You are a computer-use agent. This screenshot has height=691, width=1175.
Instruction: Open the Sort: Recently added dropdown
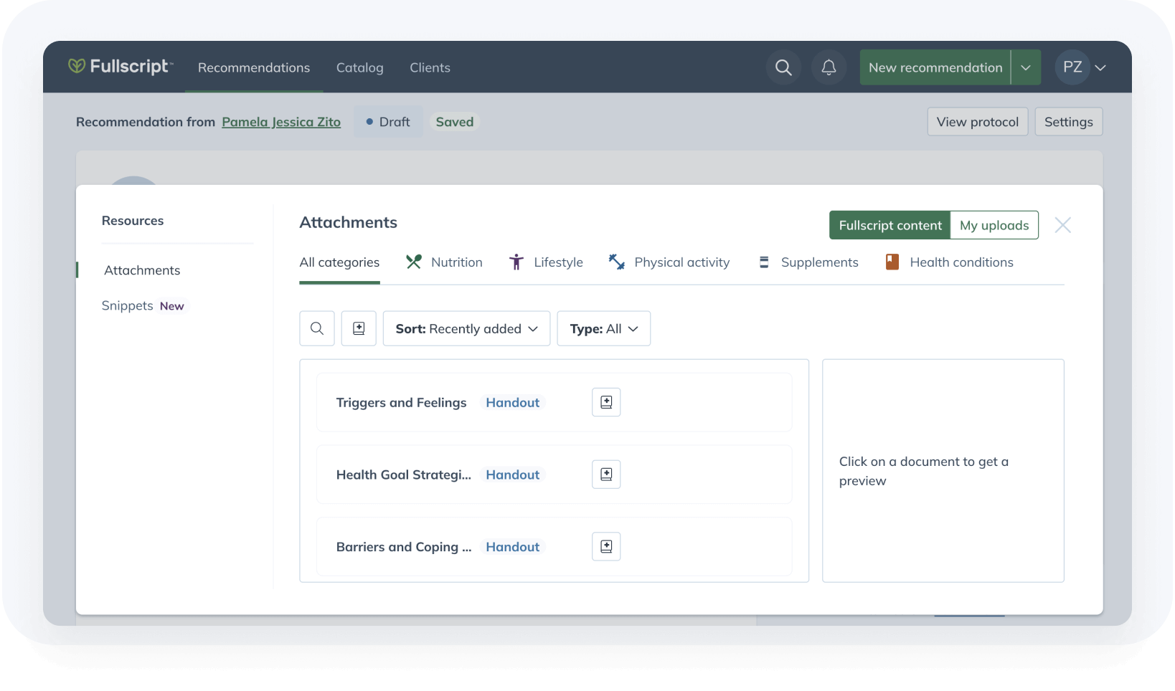466,328
